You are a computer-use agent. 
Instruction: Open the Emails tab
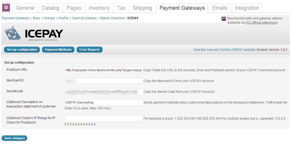pyautogui.click(x=220, y=8)
